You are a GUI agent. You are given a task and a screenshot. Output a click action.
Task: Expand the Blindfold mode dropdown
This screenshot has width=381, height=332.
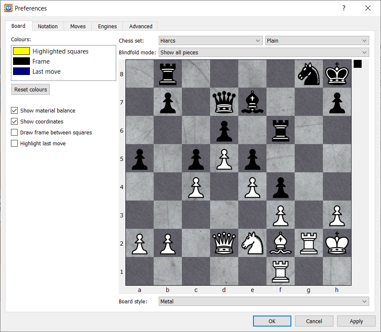pyautogui.click(x=264, y=53)
